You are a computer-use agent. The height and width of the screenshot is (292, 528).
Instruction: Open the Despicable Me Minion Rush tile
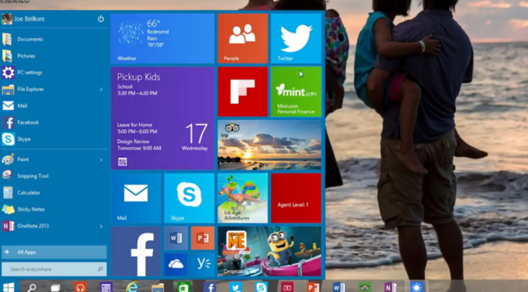[269, 251]
